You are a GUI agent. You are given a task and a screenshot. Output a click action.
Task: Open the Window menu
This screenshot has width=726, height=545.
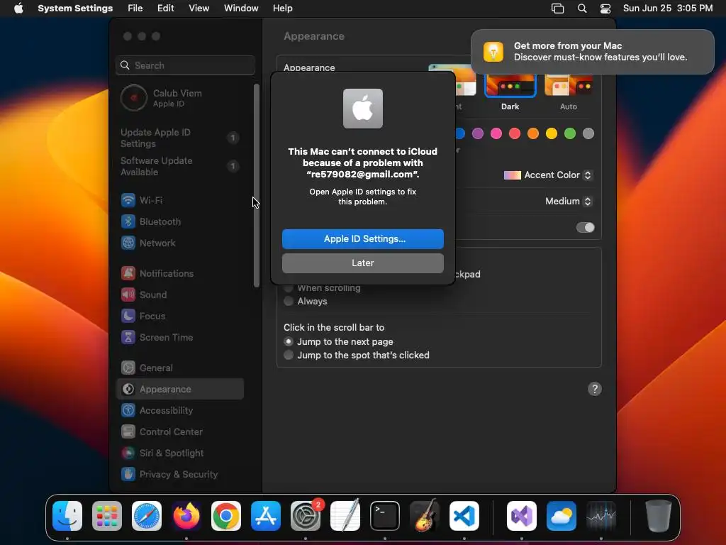(241, 9)
